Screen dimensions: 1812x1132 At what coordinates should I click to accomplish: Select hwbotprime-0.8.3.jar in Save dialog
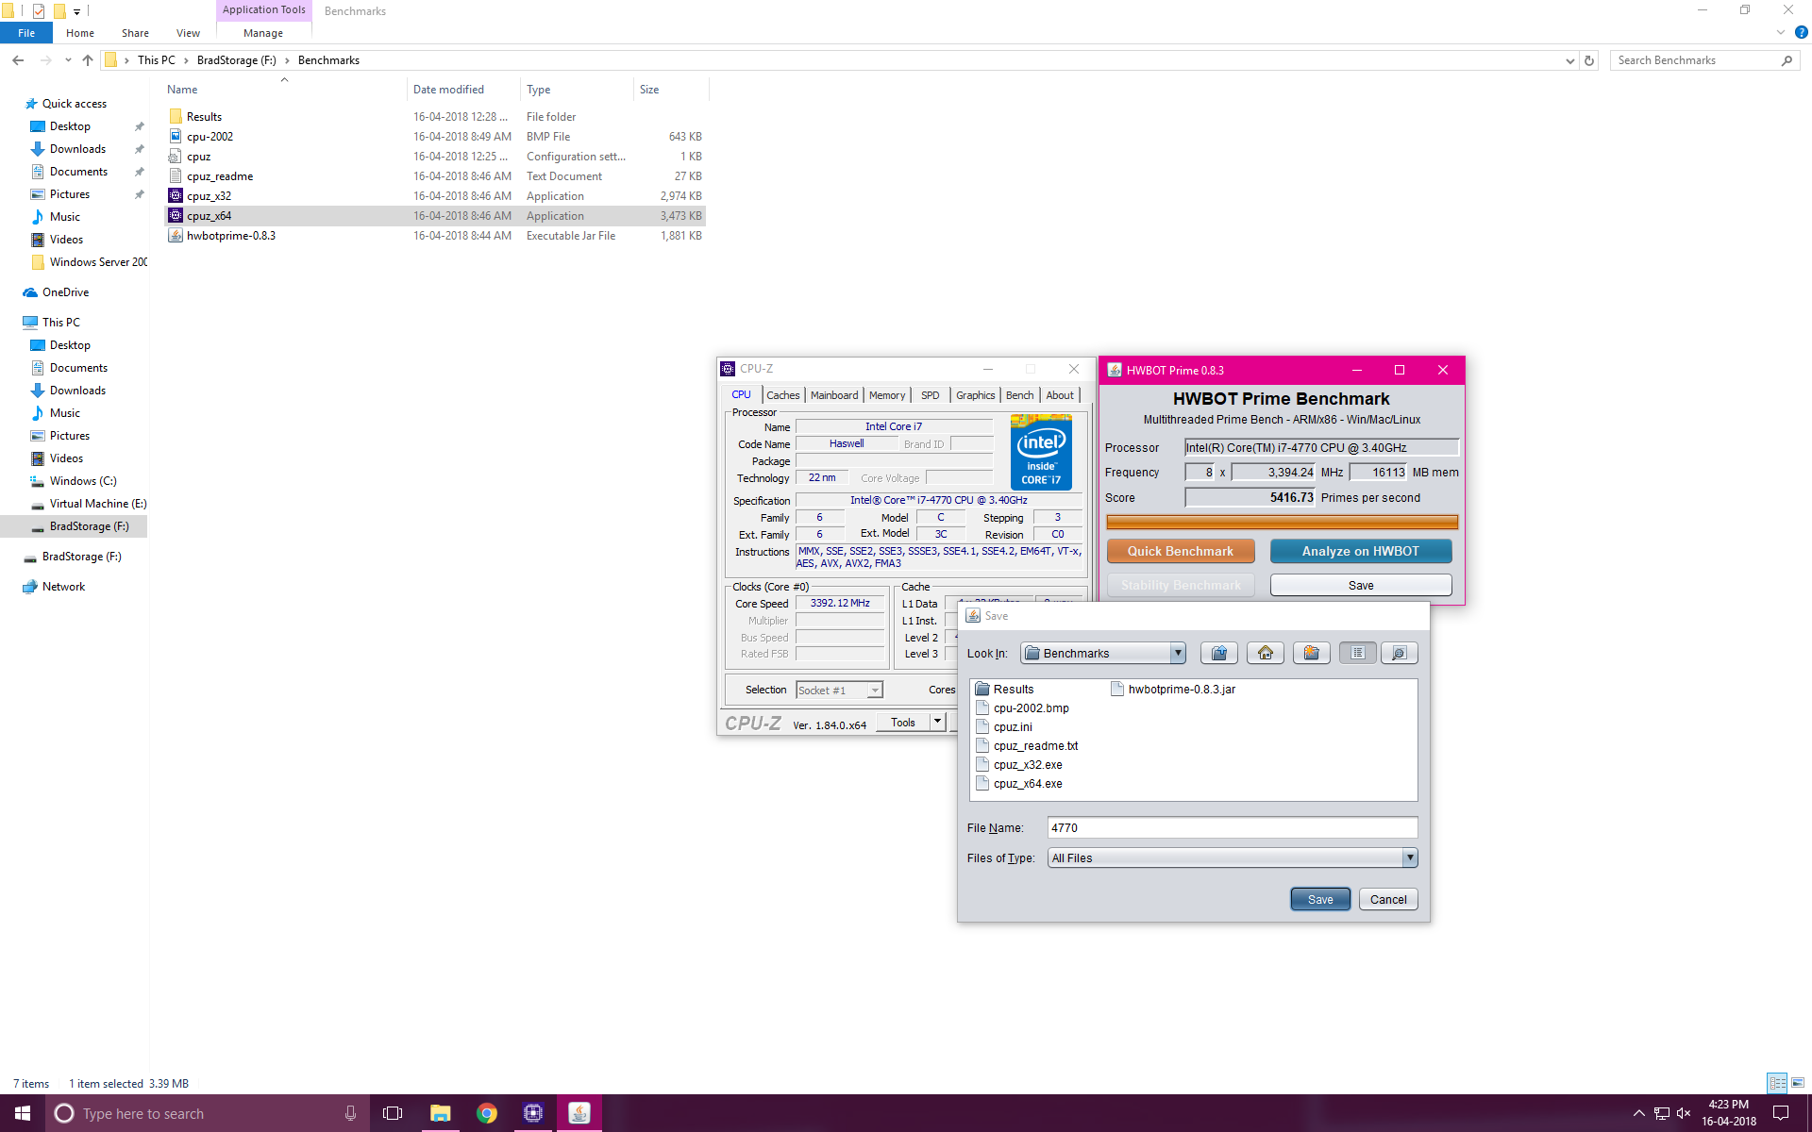(x=1173, y=689)
